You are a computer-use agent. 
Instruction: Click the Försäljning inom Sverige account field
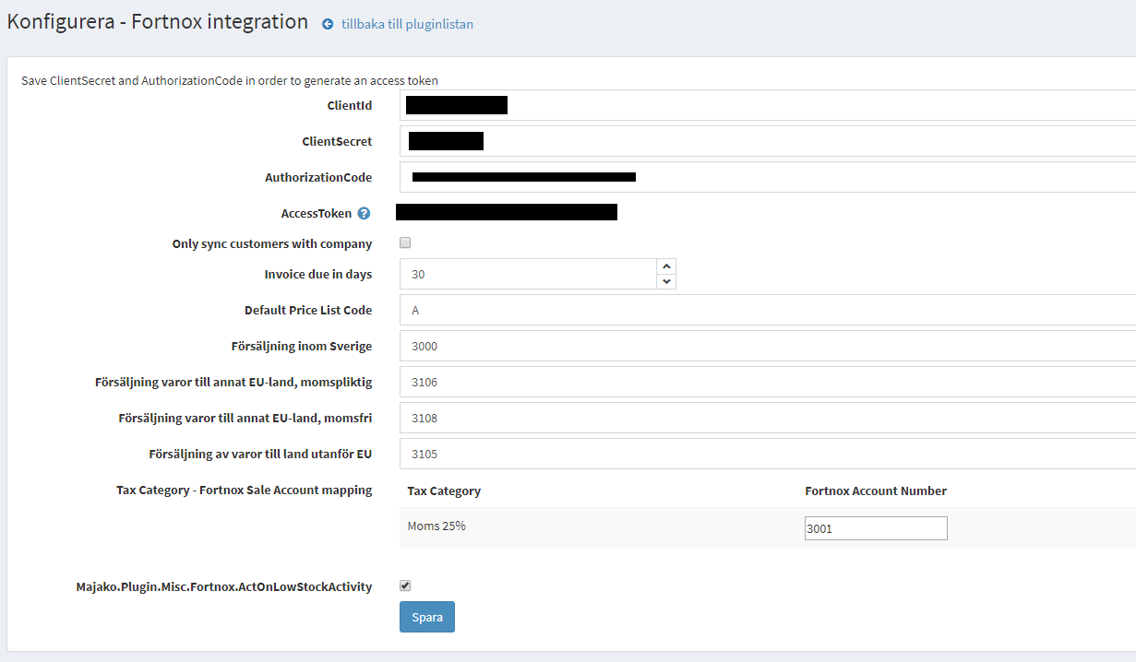point(768,346)
